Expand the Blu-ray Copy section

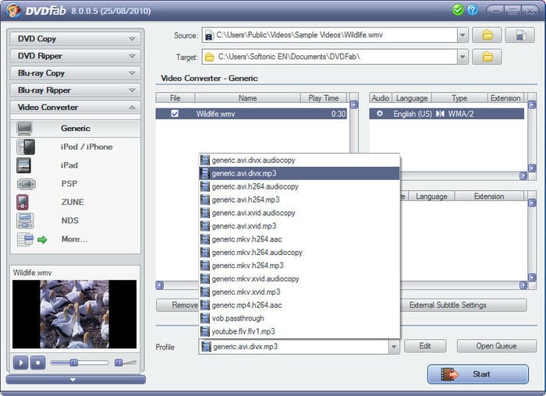[x=76, y=72]
